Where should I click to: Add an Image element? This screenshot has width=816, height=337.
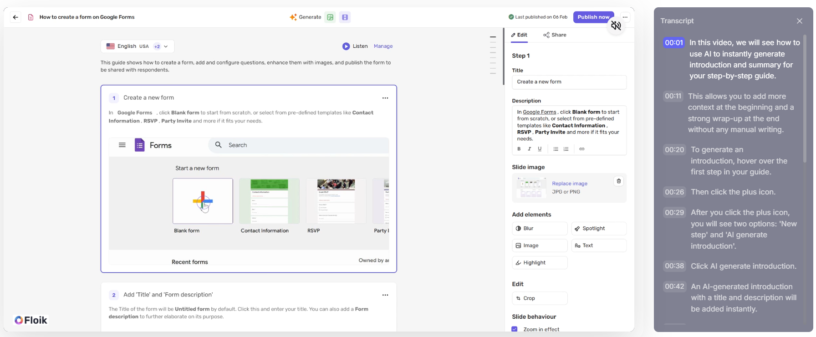click(x=540, y=245)
